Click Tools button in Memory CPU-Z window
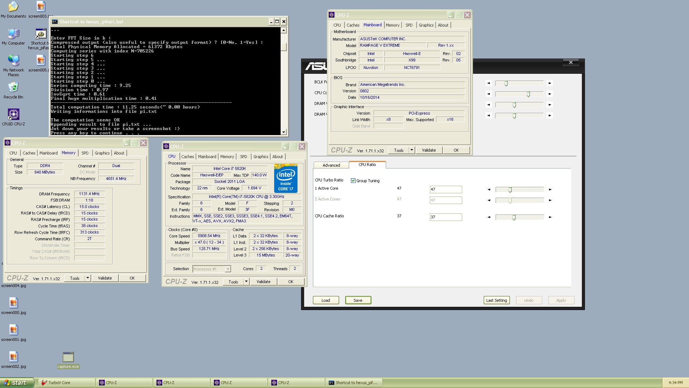This screenshot has height=388, width=689. tap(75, 278)
